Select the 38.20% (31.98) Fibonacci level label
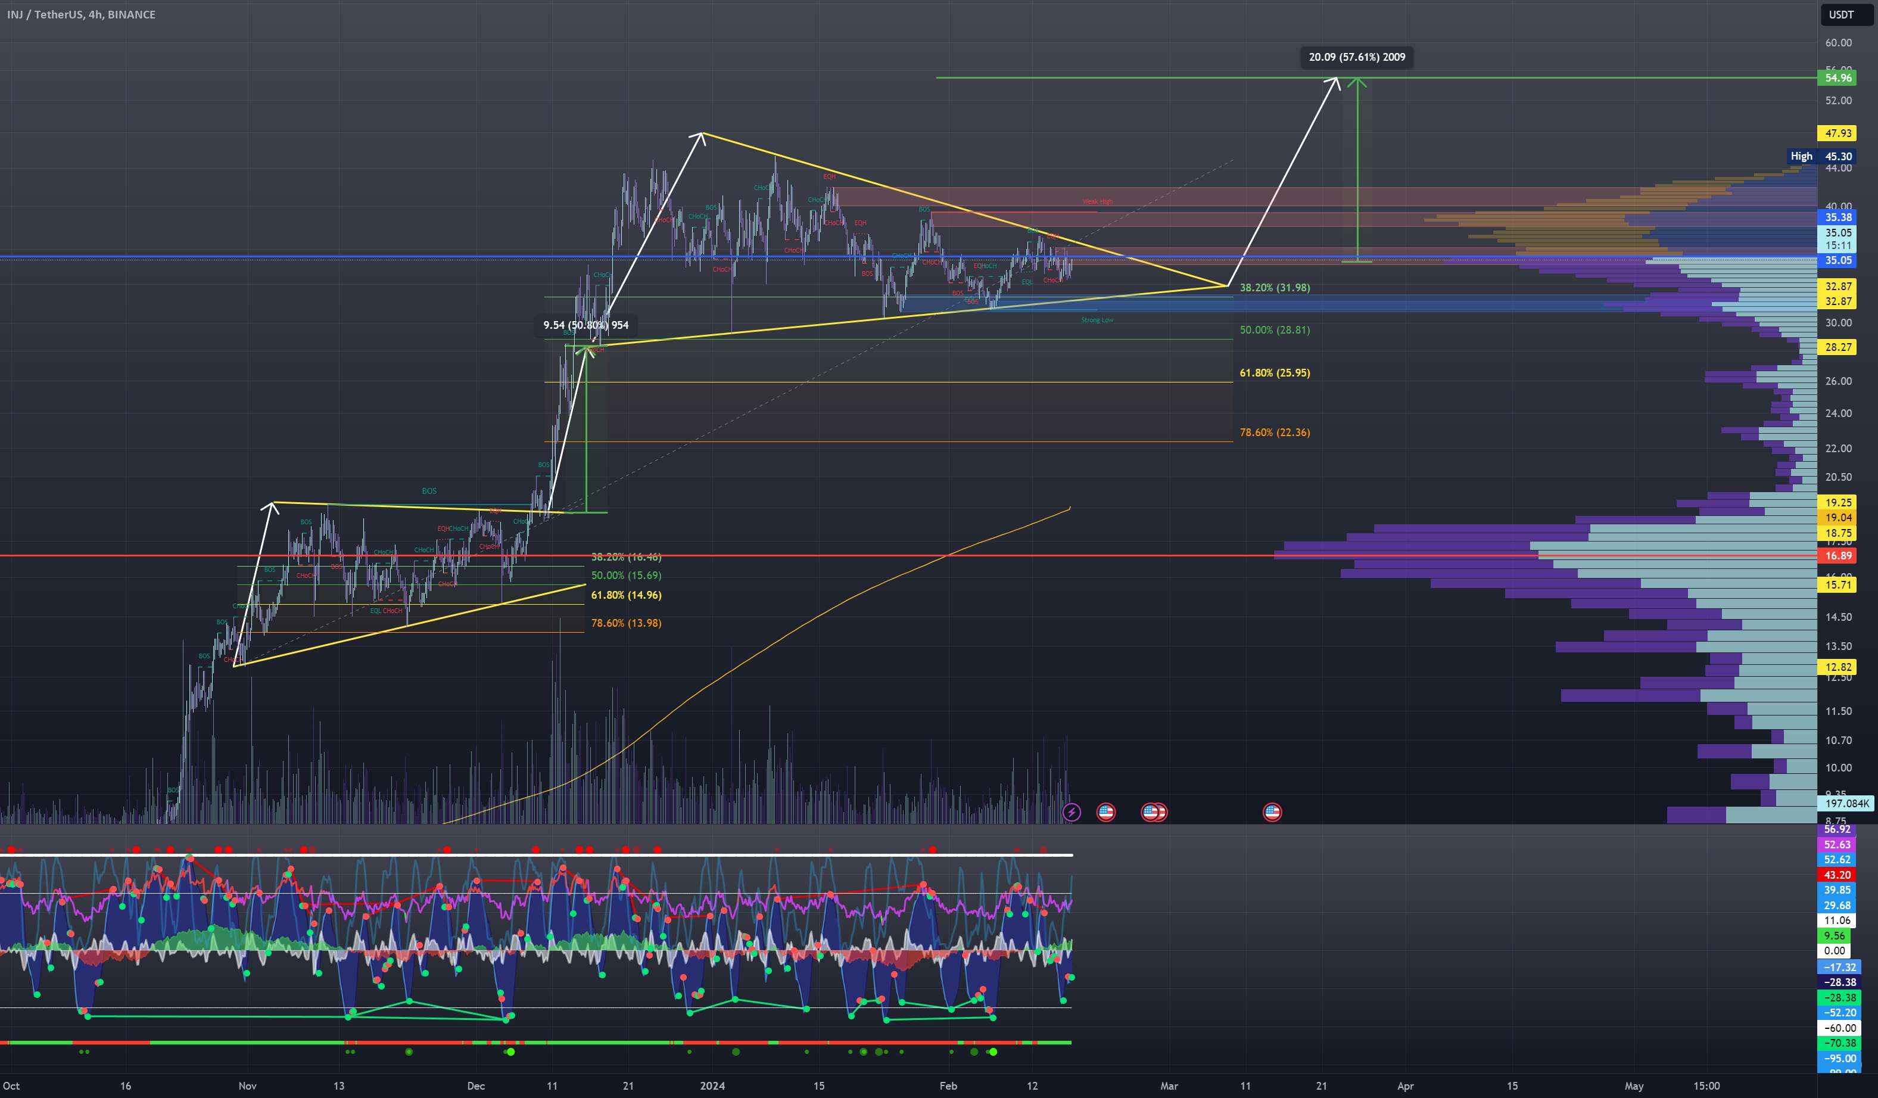The width and height of the screenshot is (1878, 1098). (x=1275, y=287)
